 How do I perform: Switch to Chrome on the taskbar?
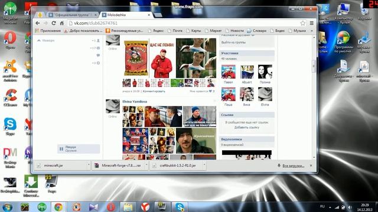point(58,207)
